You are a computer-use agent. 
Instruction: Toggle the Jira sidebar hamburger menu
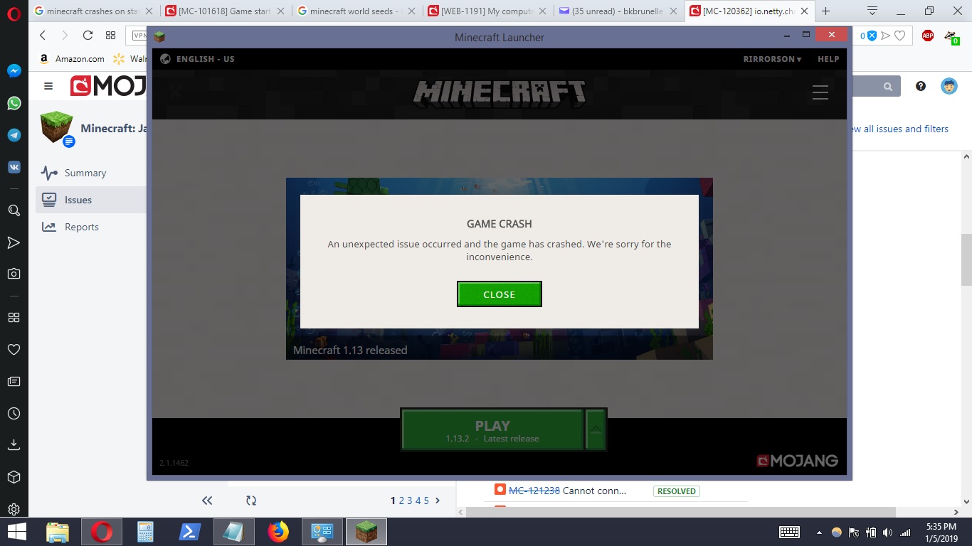point(48,86)
